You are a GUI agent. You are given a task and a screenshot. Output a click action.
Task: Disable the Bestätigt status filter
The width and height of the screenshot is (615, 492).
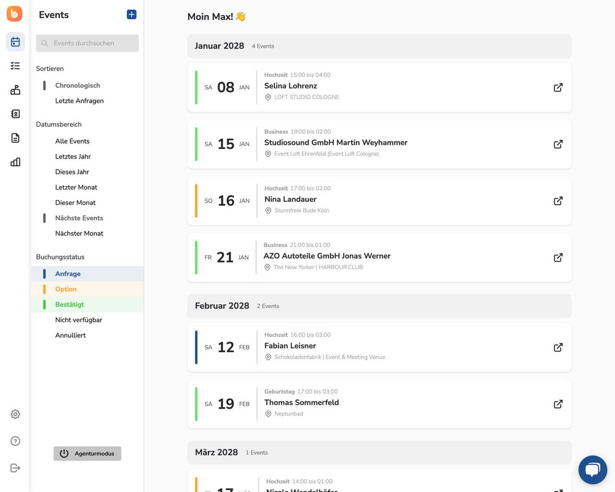(70, 305)
